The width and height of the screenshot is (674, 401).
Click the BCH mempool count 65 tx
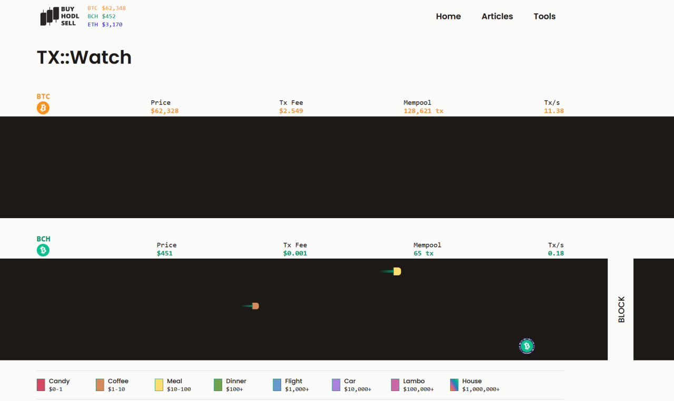coord(423,253)
